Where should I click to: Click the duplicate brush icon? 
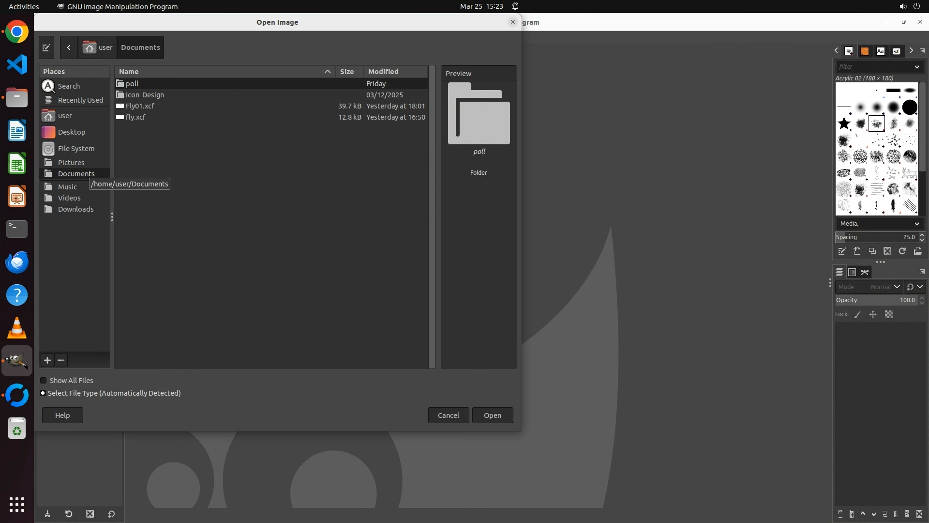(x=872, y=251)
